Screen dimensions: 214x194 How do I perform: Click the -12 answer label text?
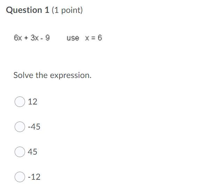pos(34,177)
